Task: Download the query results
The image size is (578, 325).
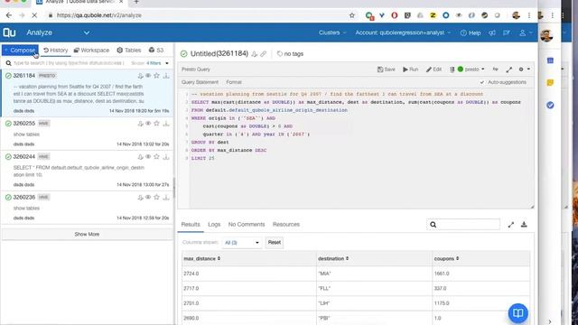Action: [x=524, y=225]
